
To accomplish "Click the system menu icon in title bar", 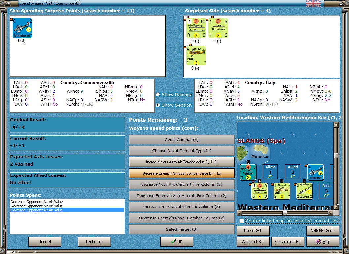I will [x=7, y=3].
